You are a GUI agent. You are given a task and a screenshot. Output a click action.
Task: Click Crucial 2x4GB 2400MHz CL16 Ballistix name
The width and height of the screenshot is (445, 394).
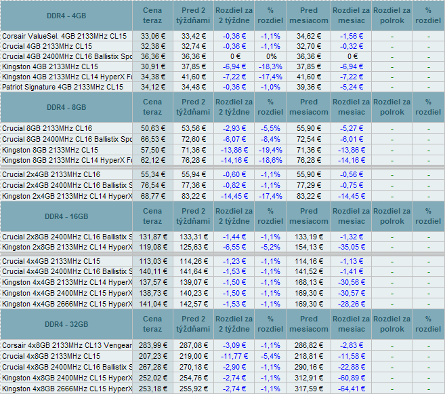(x=67, y=185)
